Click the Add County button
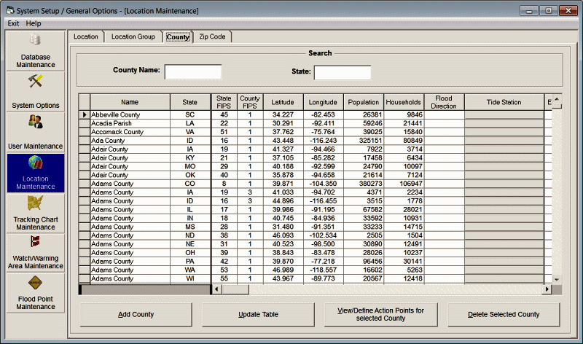The height and width of the screenshot is (344, 583). (136, 315)
